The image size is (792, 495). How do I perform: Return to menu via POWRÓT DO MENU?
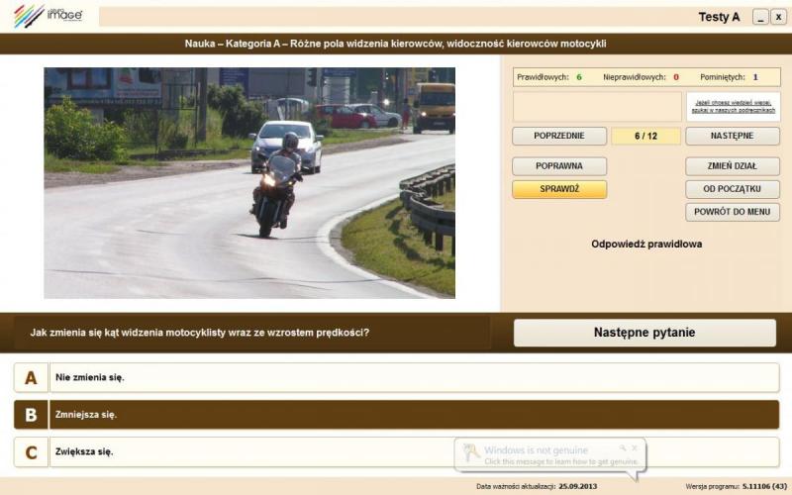click(x=732, y=212)
